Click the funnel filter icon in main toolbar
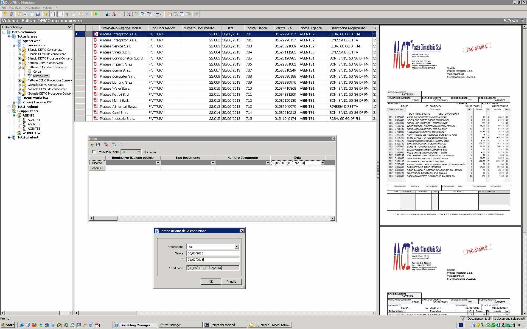 149,14
